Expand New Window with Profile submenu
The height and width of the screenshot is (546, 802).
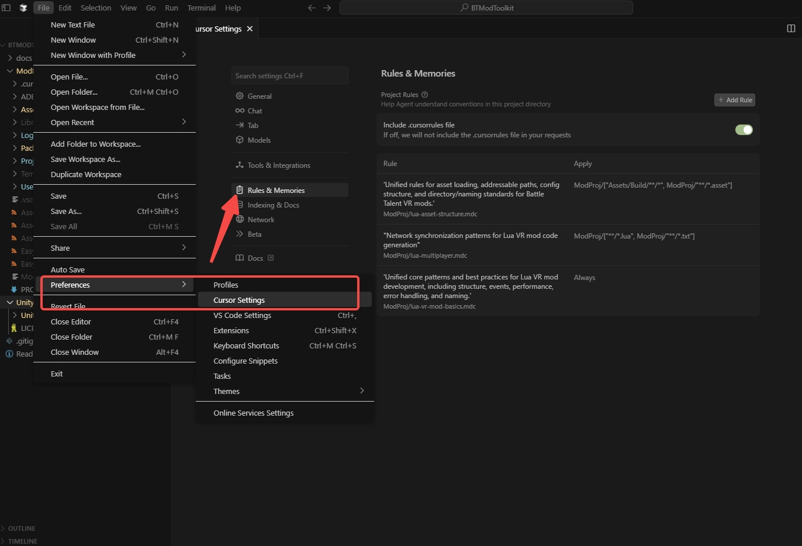pos(184,54)
